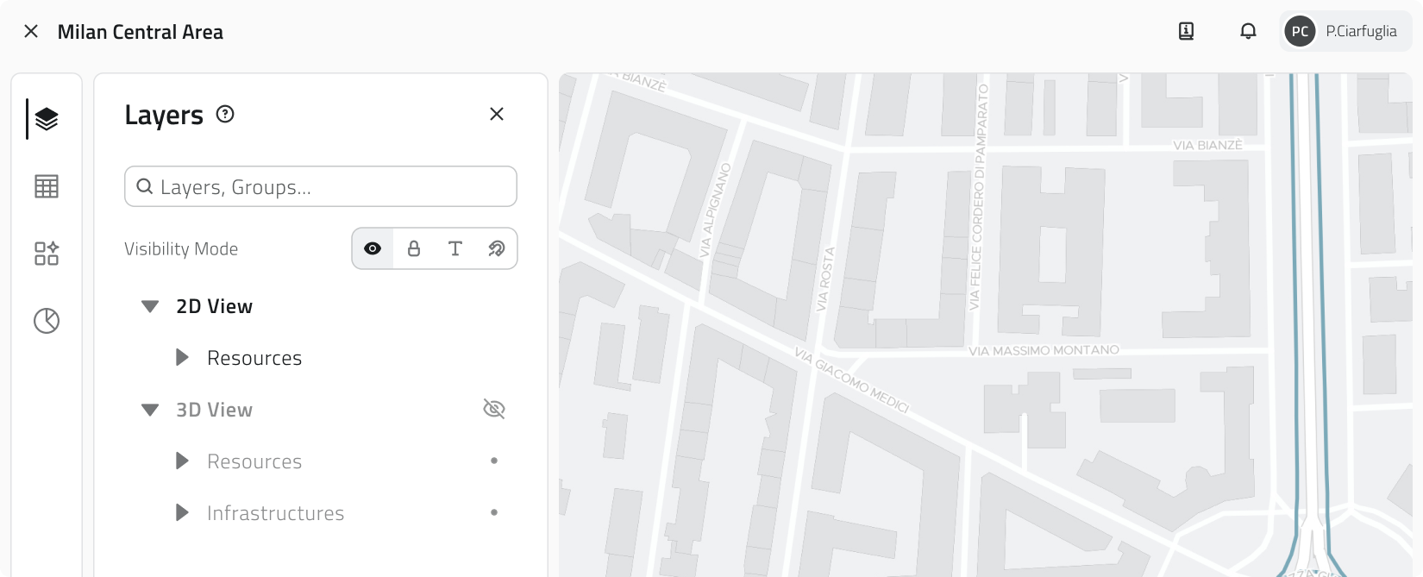This screenshot has height=577, width=1423.
Task: Open the info guide icon in header
Action: pyautogui.click(x=1186, y=32)
